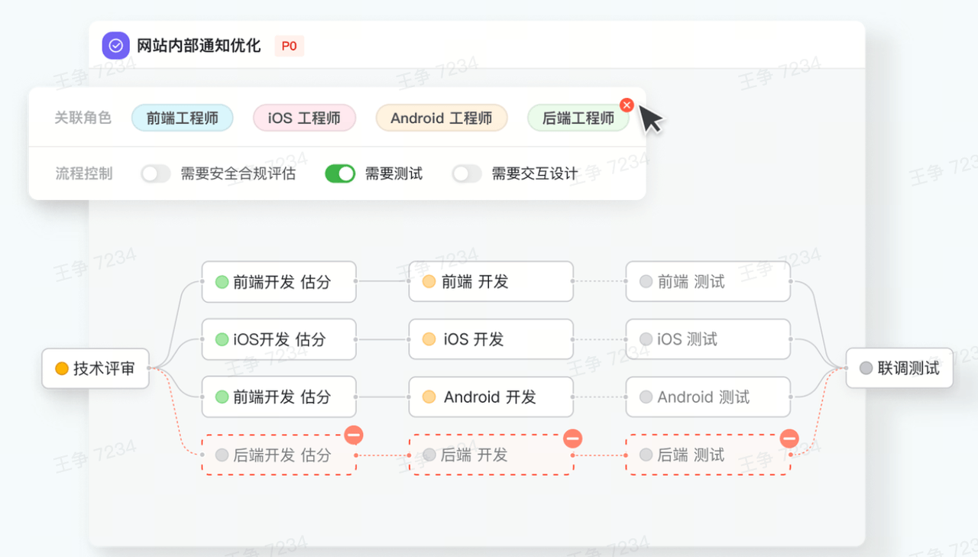Enable the 需要交互设计 switch
Image resolution: width=978 pixels, height=557 pixels.
click(467, 174)
